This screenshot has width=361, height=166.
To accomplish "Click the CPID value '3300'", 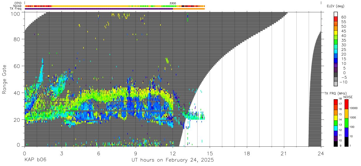I will tap(173, 3).
